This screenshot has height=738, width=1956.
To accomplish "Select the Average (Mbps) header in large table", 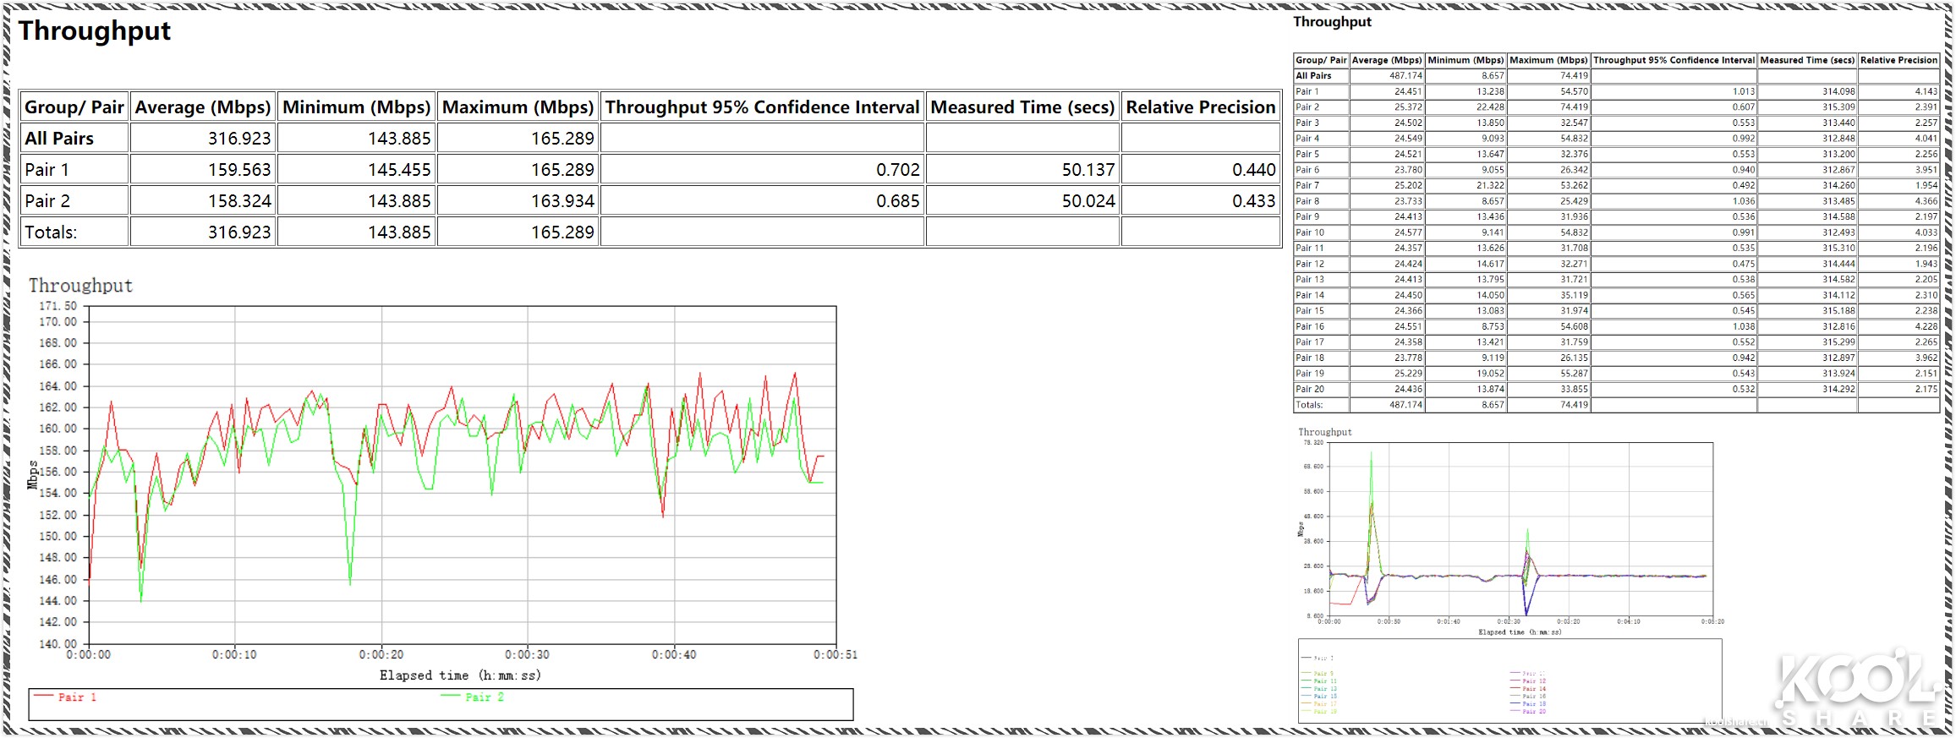I will [x=203, y=107].
